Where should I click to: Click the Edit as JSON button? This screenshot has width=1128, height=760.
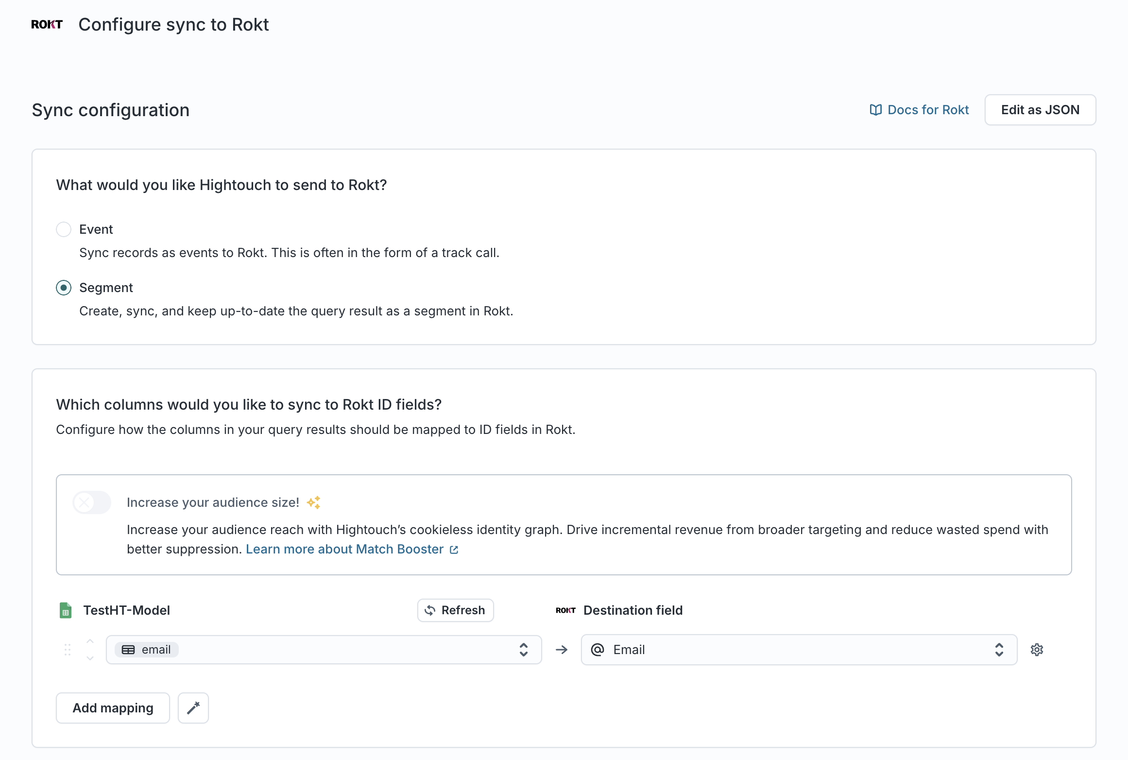[x=1040, y=110]
